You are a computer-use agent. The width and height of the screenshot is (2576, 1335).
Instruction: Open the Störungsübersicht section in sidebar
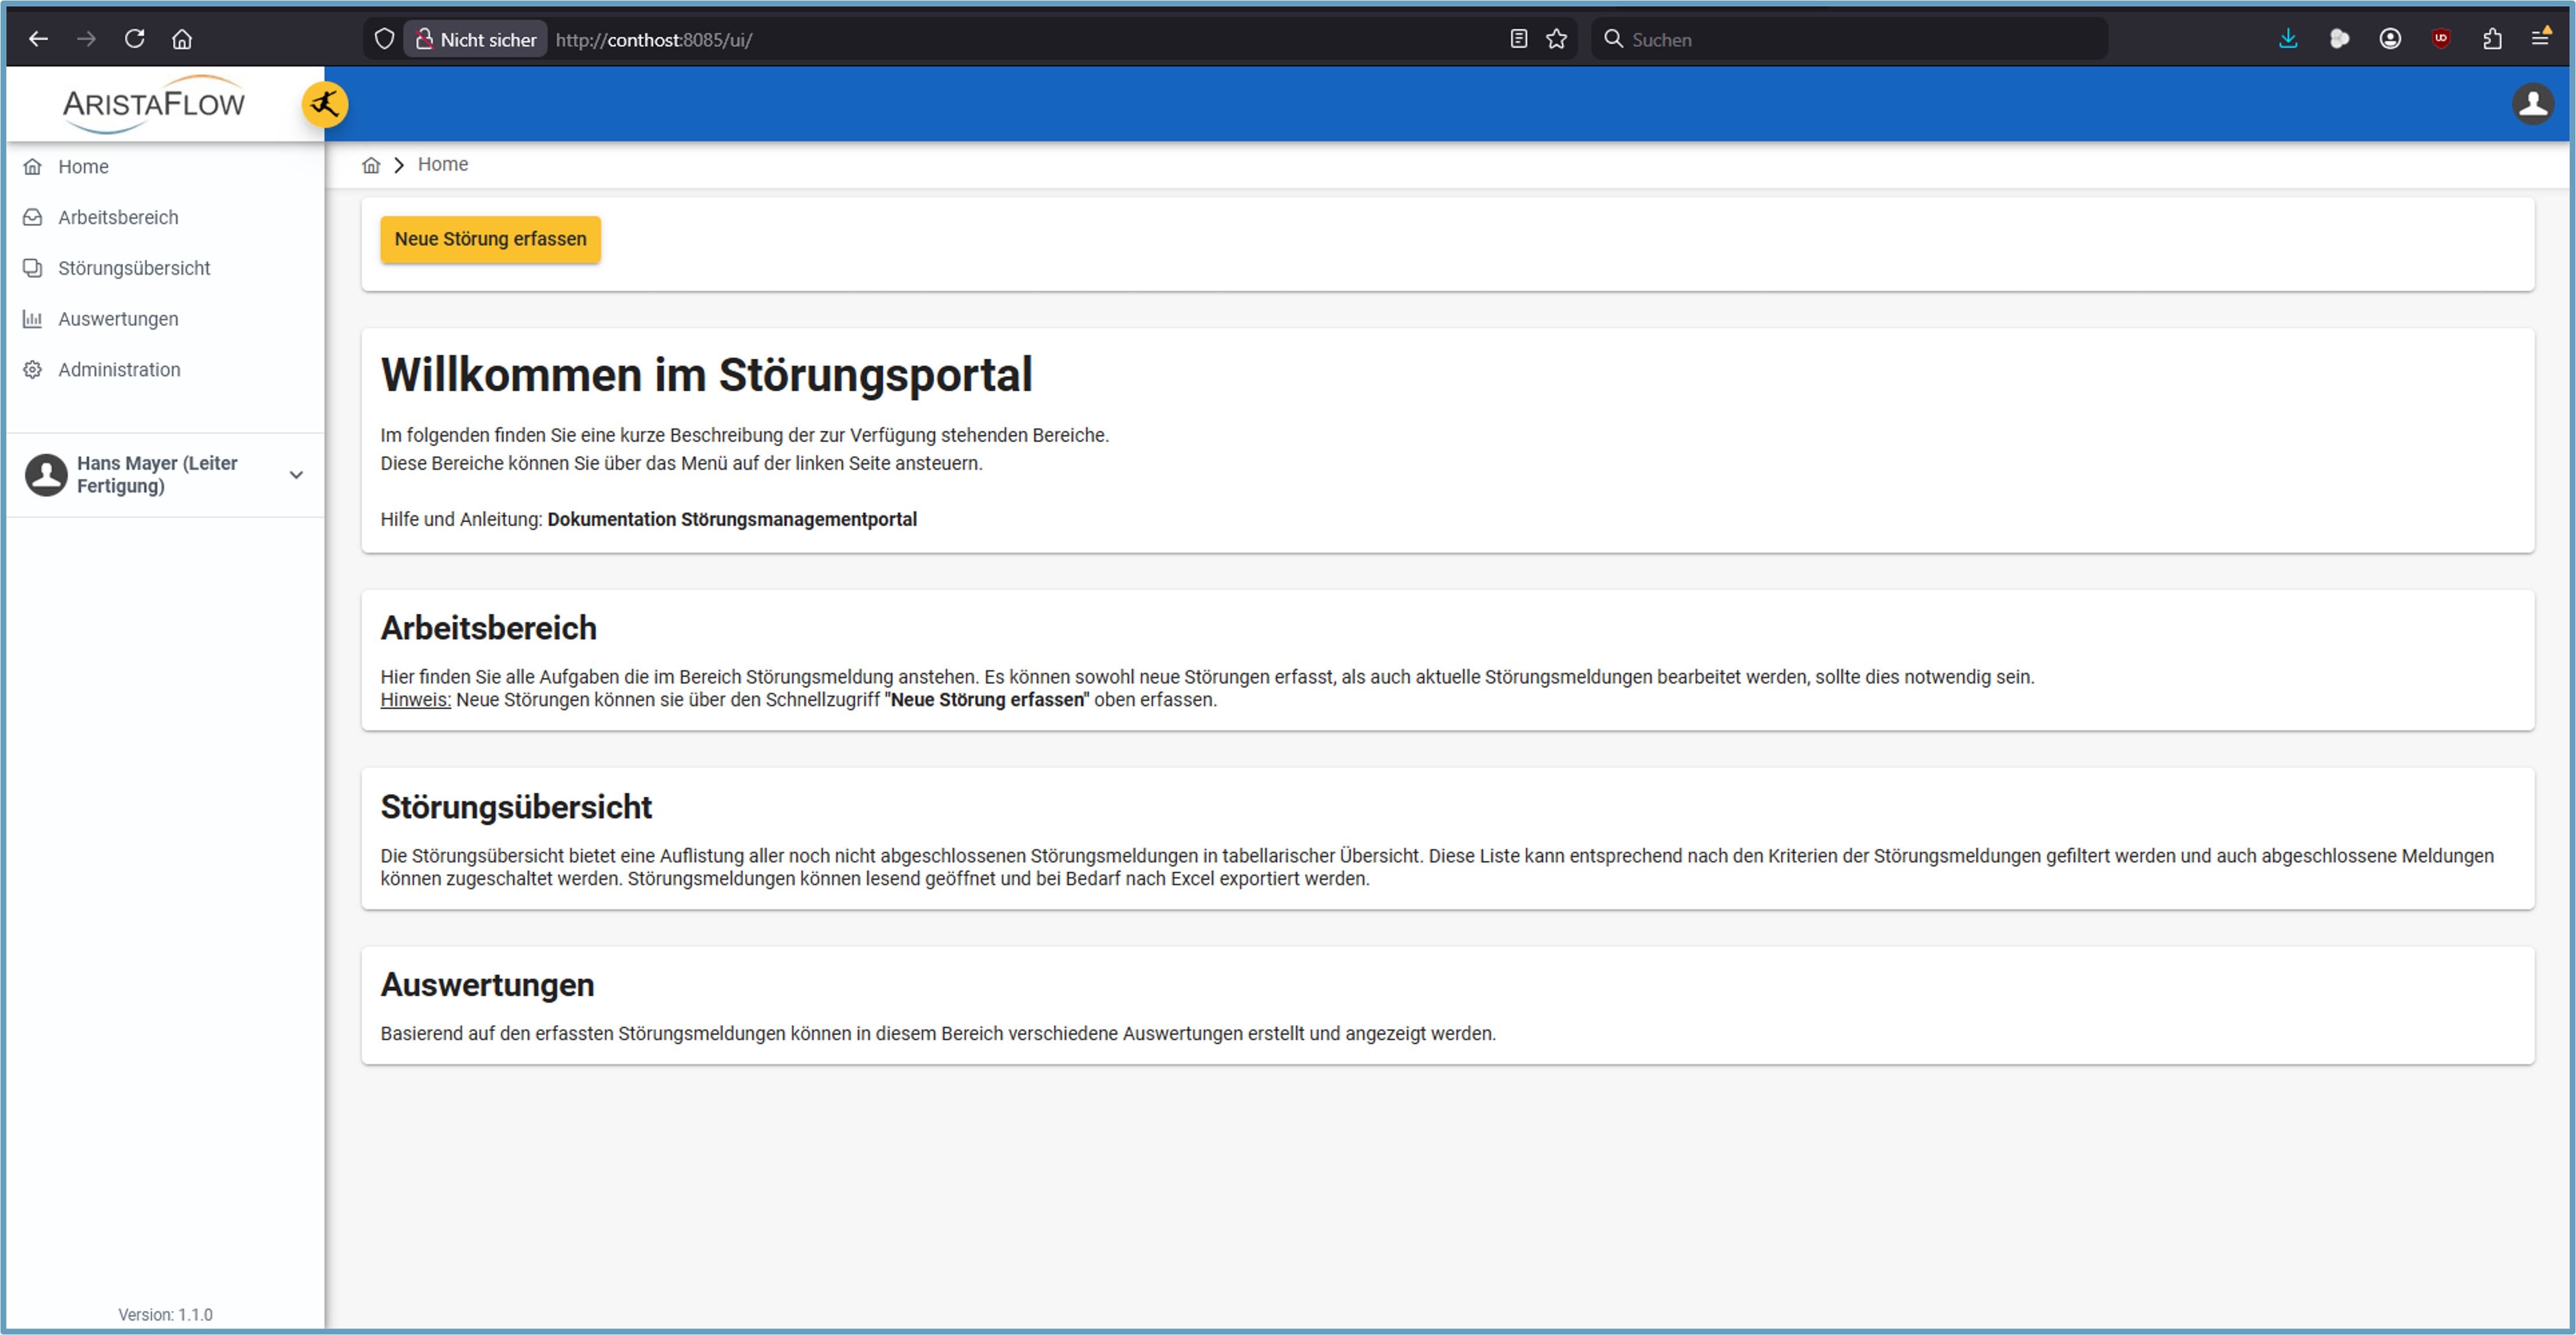pos(133,268)
